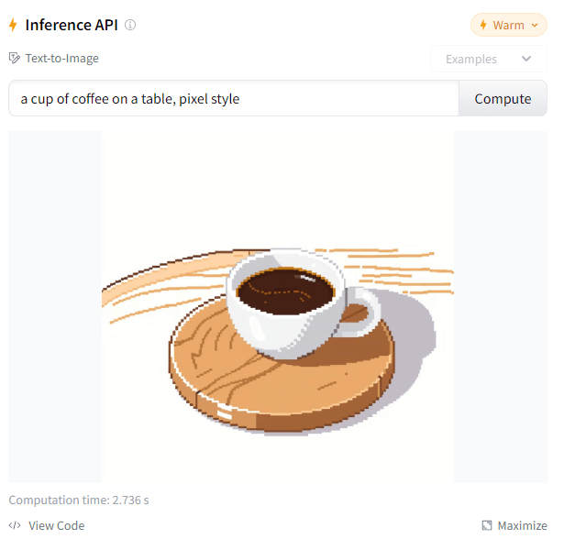Click the Text-to-Image tag pencil icon
The height and width of the screenshot is (539, 564).
tap(15, 59)
